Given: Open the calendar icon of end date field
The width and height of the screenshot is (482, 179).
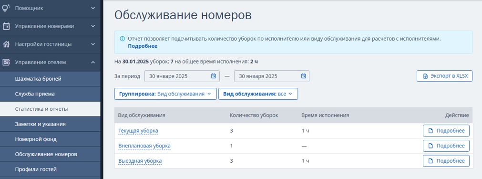Looking at the screenshot, I should (303, 76).
